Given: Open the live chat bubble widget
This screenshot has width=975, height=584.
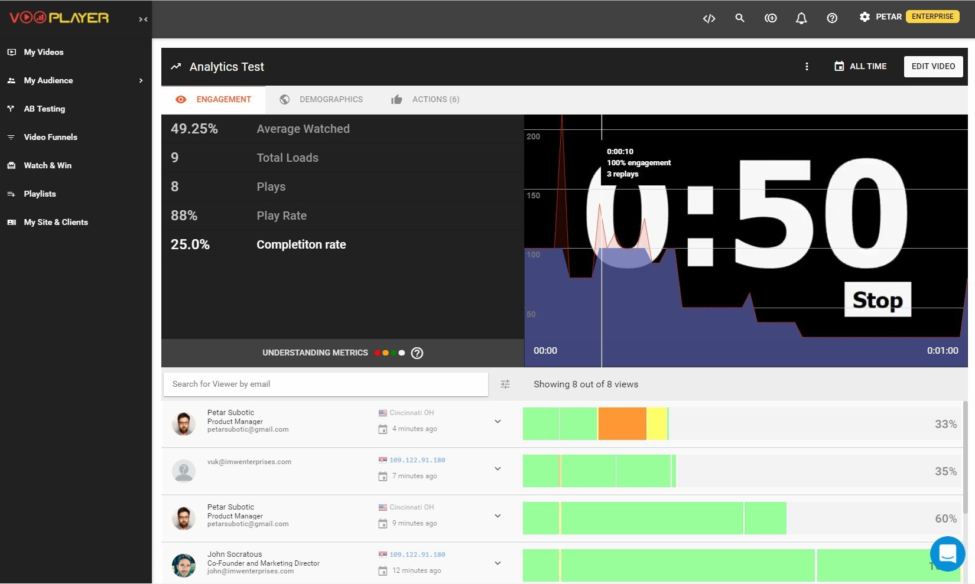Looking at the screenshot, I should [947, 553].
